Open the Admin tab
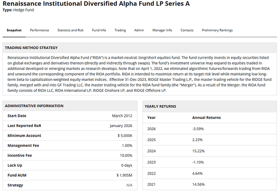This screenshot has width=279, height=194. [x=139, y=30]
